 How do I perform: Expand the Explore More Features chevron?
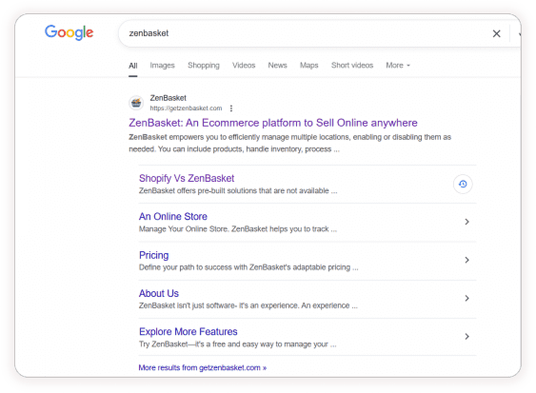click(x=467, y=337)
